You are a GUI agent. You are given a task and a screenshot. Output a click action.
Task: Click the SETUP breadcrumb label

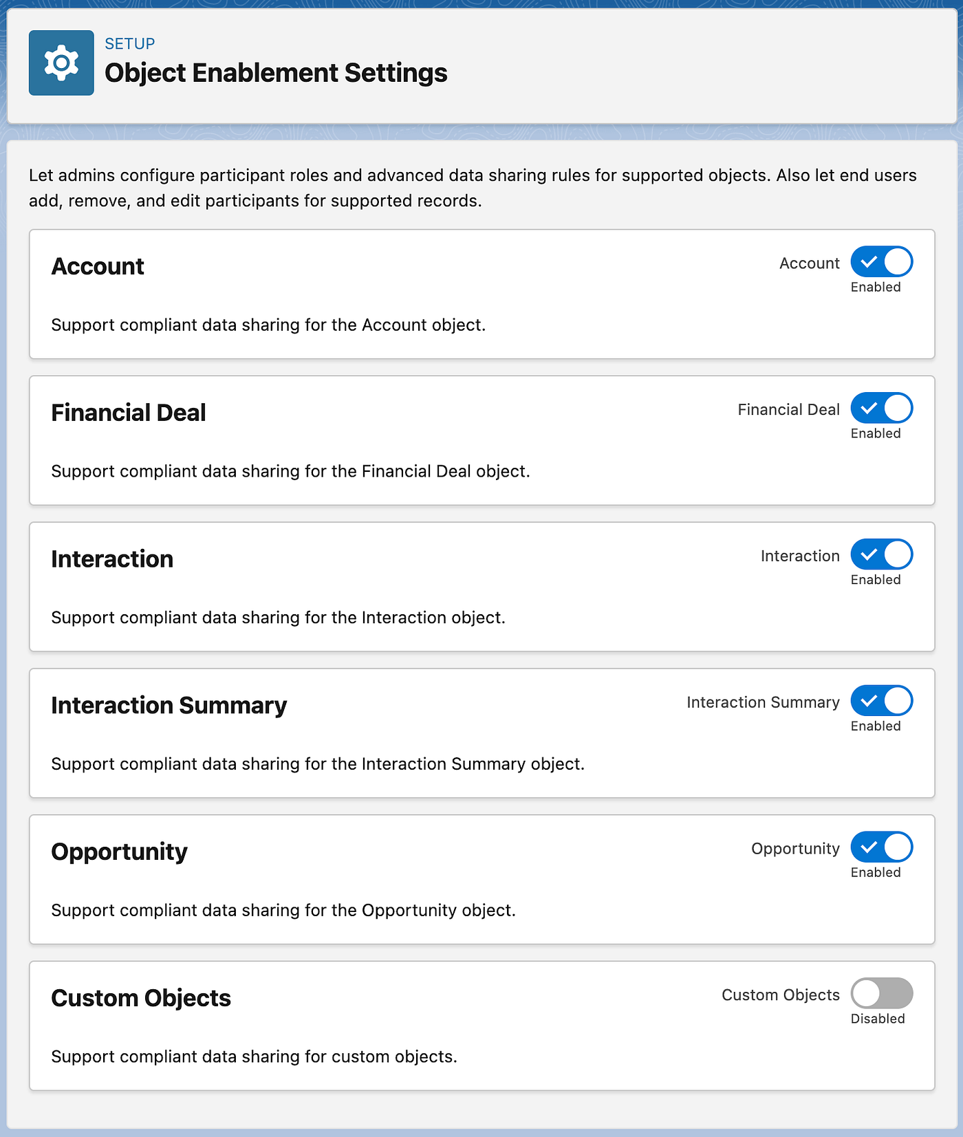coord(129,44)
